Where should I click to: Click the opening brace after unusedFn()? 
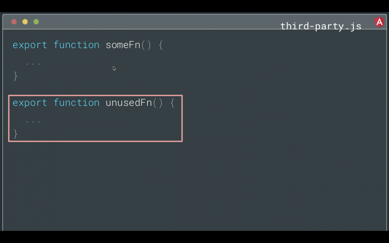click(172, 103)
